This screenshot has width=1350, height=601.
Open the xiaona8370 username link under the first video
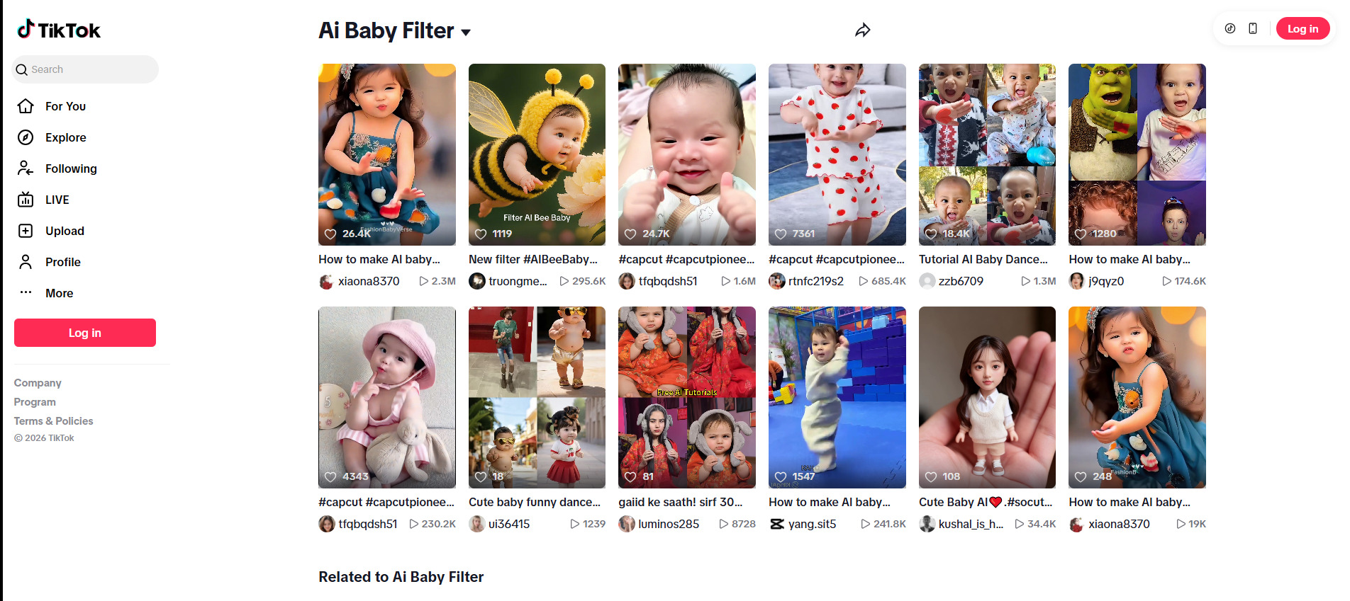pyautogui.click(x=369, y=281)
